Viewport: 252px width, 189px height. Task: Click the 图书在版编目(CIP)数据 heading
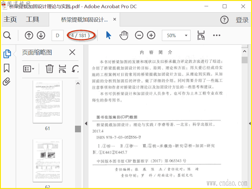(117, 117)
